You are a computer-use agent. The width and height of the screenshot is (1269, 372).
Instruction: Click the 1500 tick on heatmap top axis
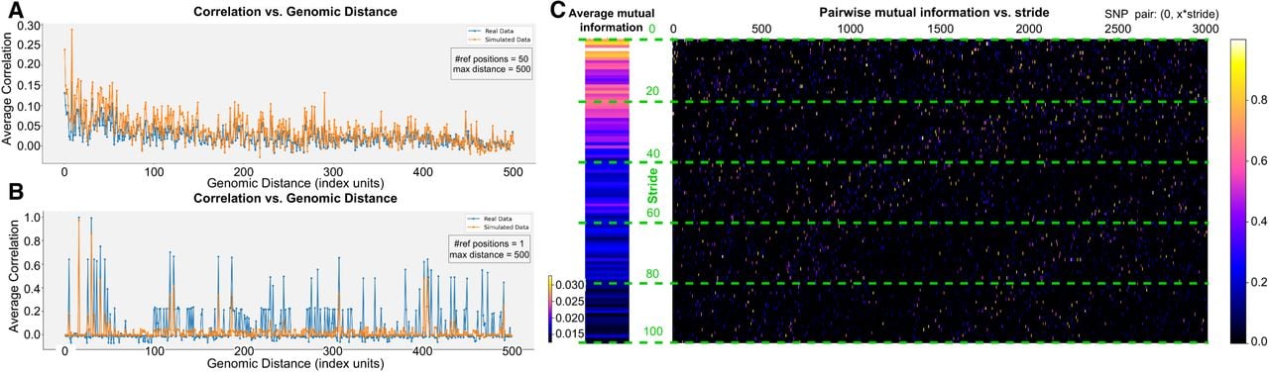click(940, 30)
